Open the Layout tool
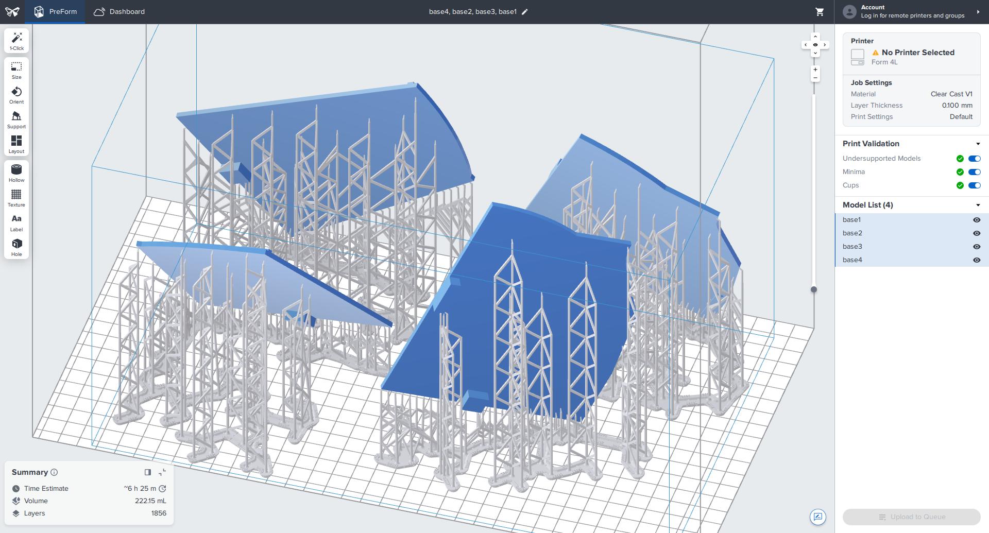The image size is (989, 533). click(x=16, y=145)
